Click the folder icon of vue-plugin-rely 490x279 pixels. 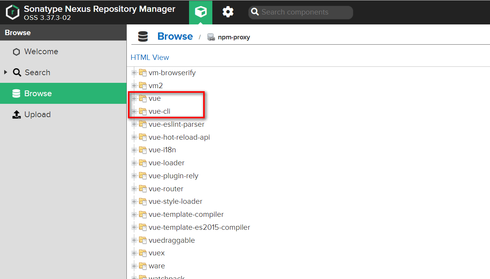(143, 176)
